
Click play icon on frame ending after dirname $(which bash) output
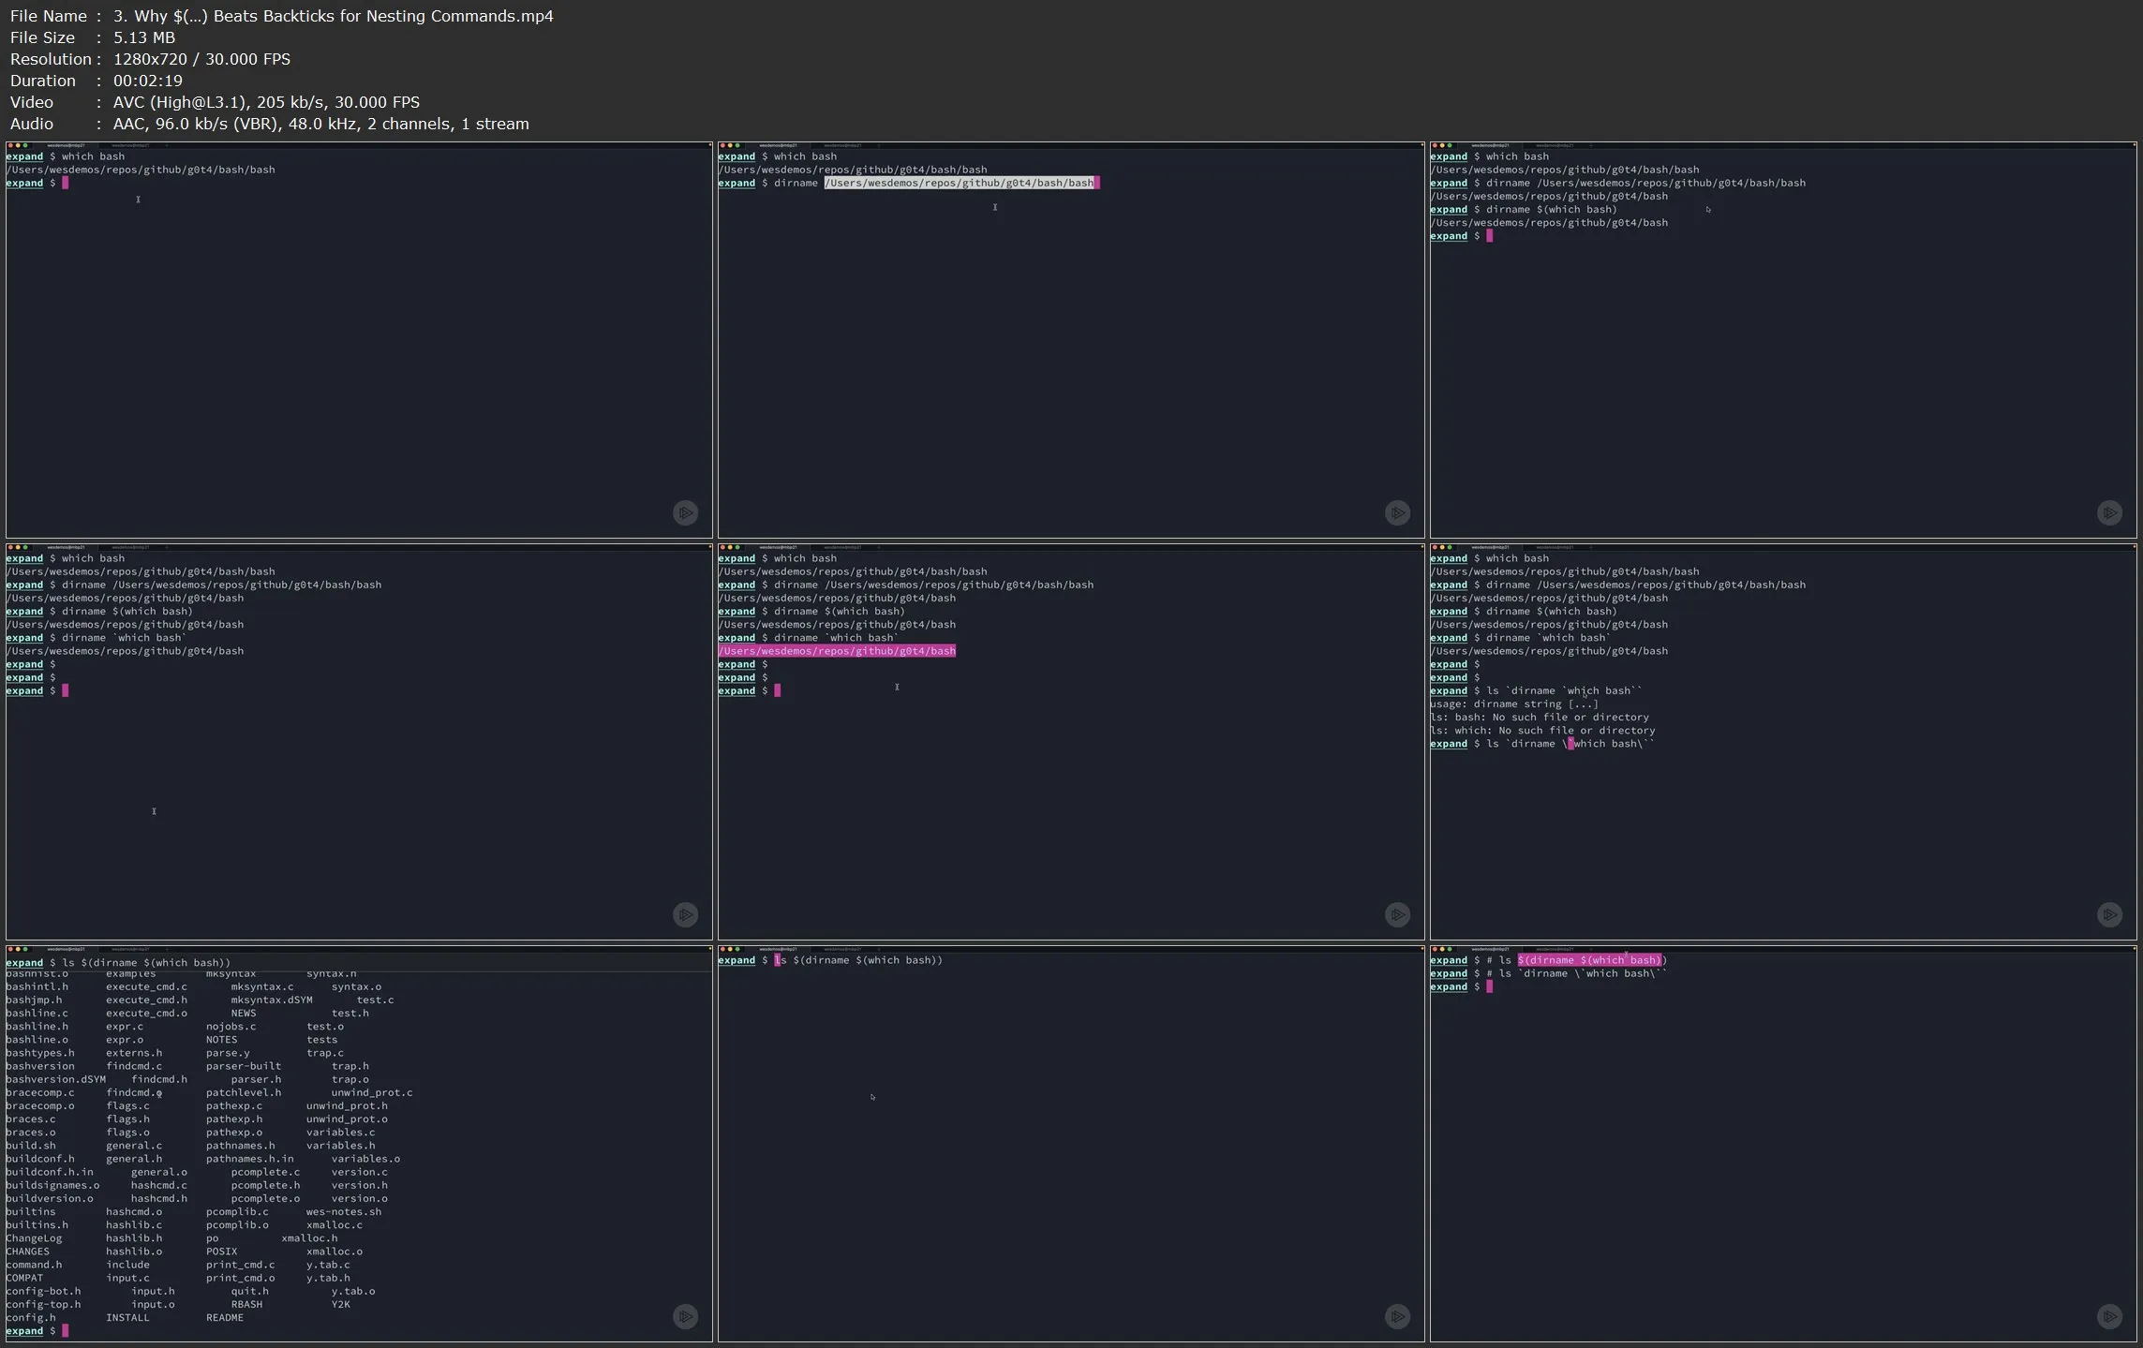(2109, 512)
